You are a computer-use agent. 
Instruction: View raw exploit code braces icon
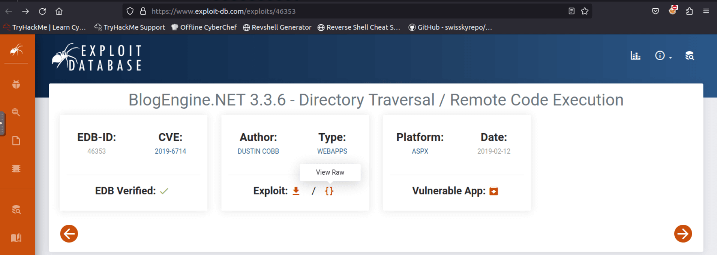pos(329,191)
